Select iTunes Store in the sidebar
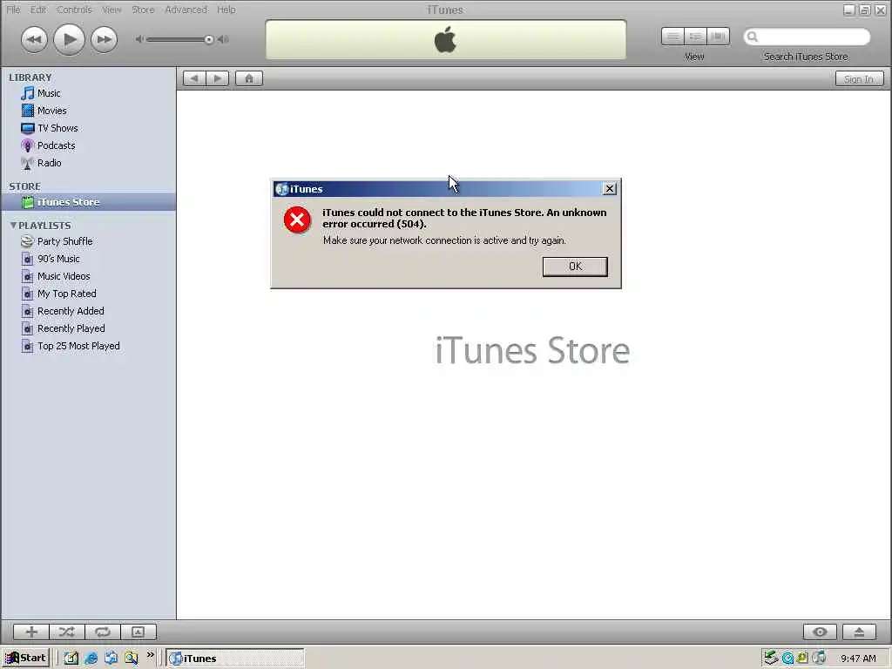 [88, 202]
